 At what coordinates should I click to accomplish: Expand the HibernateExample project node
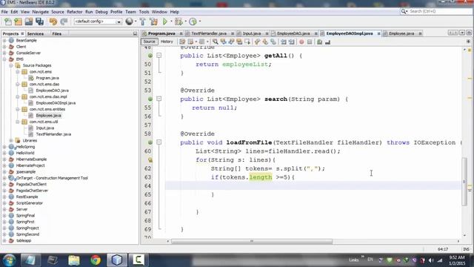[4, 159]
